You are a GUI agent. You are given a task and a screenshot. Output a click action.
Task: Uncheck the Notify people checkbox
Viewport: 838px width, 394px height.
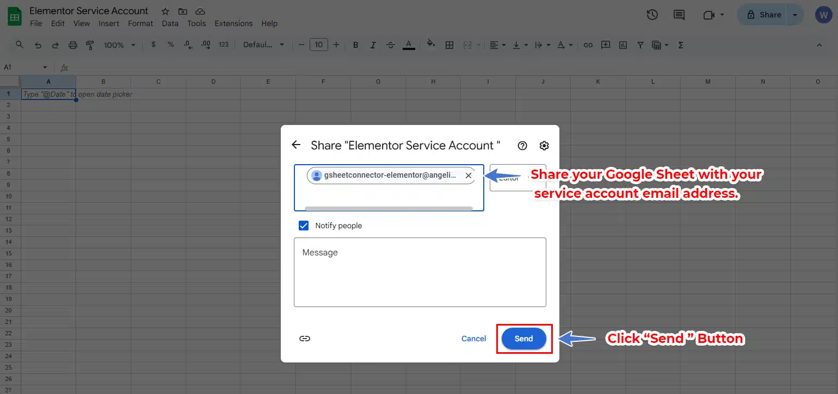click(304, 226)
